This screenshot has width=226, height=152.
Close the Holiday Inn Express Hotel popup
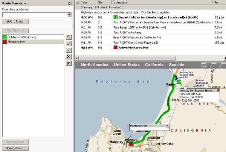218,90
